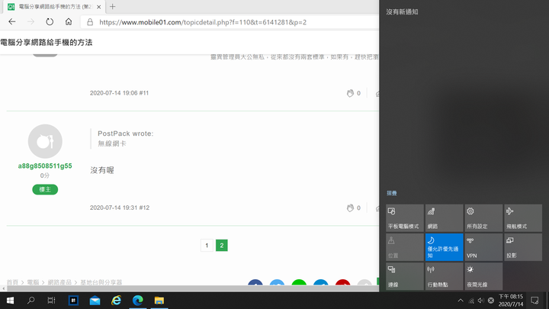Launch Mail from the taskbar

pos(95,301)
